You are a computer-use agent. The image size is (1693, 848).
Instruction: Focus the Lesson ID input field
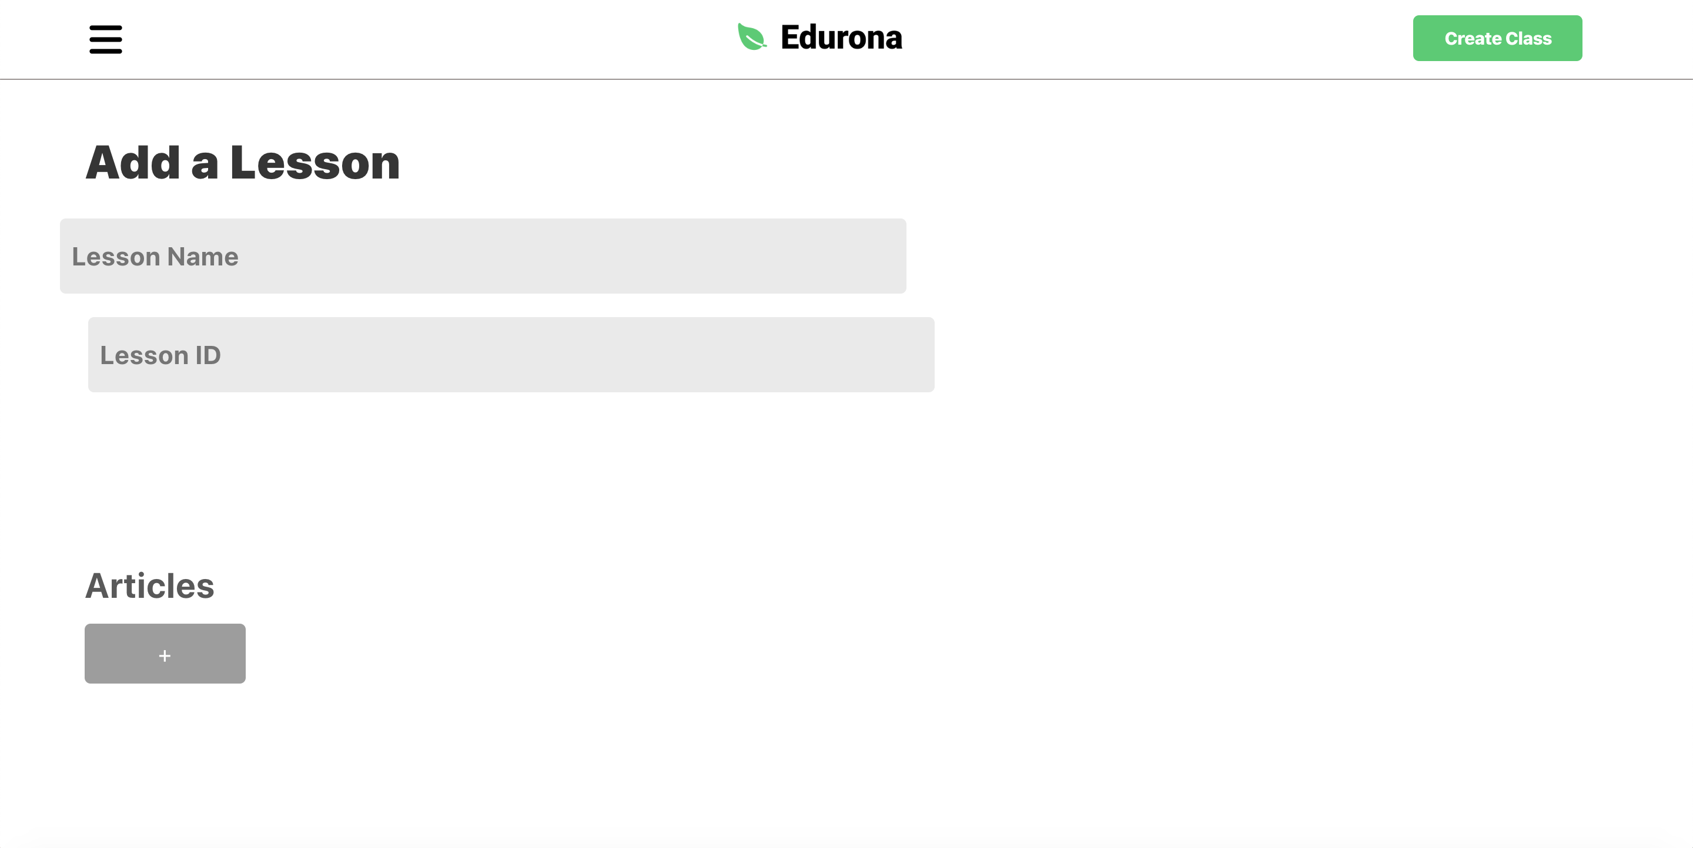coord(511,355)
